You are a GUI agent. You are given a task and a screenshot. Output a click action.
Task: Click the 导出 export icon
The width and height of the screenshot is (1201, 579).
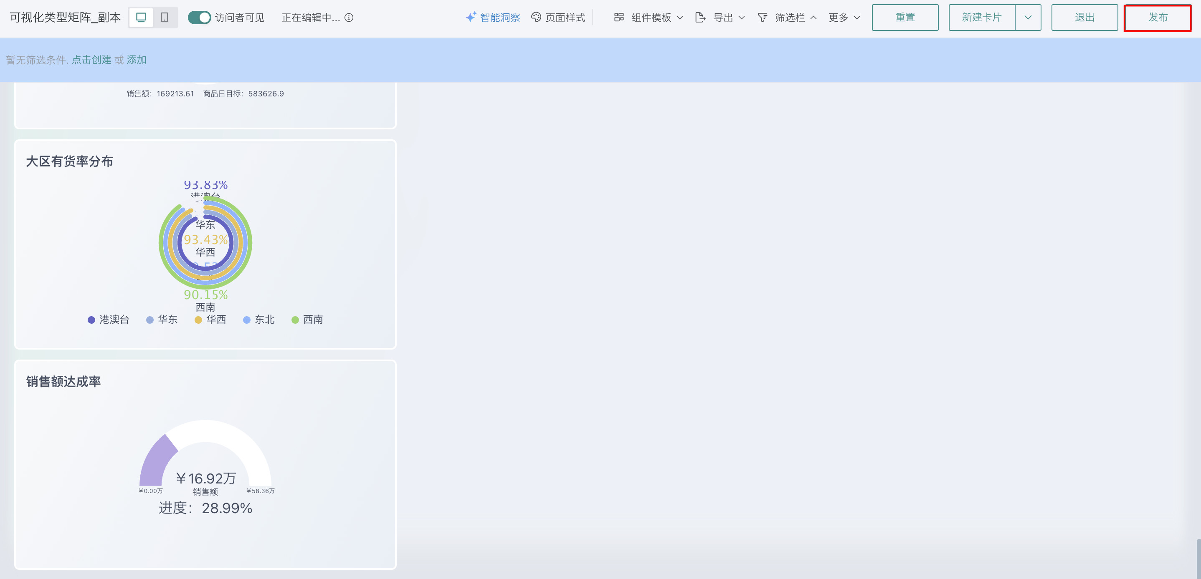point(700,18)
